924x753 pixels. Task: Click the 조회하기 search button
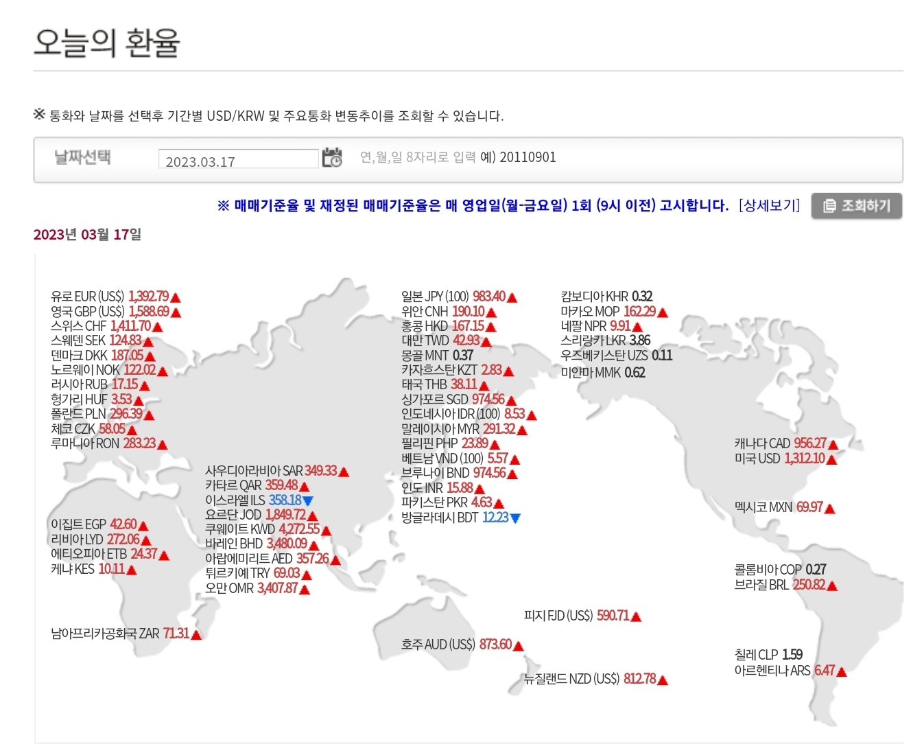click(x=856, y=206)
